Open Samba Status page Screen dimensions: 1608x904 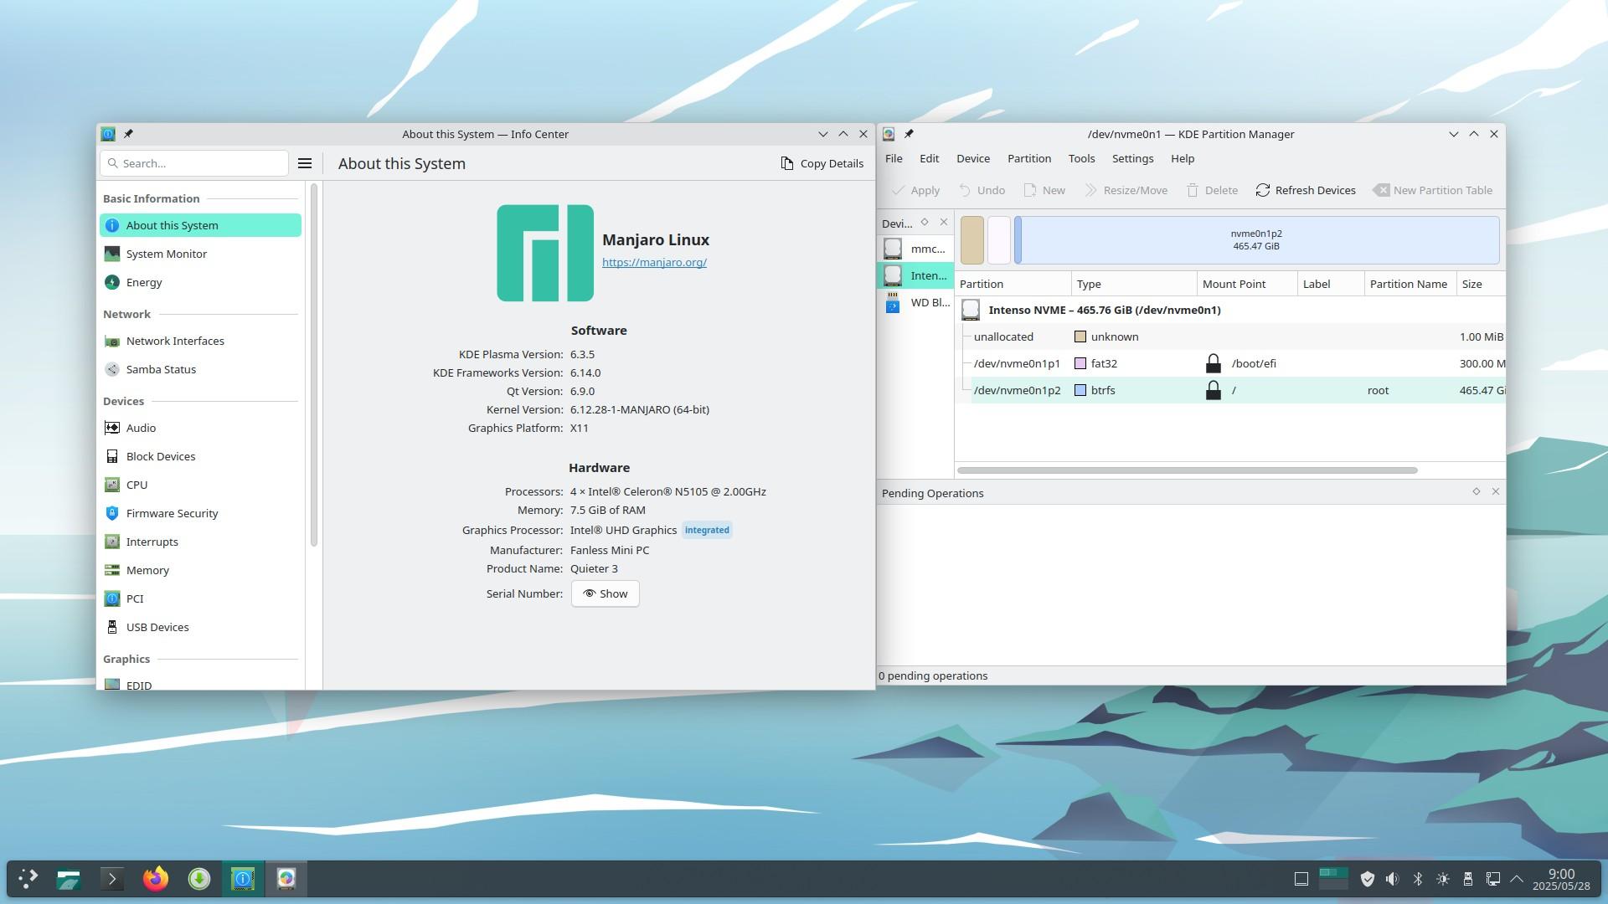tap(200, 369)
